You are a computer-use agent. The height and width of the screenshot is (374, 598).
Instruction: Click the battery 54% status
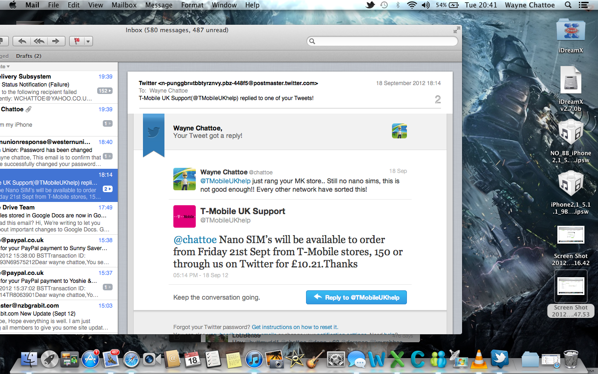tap(447, 5)
